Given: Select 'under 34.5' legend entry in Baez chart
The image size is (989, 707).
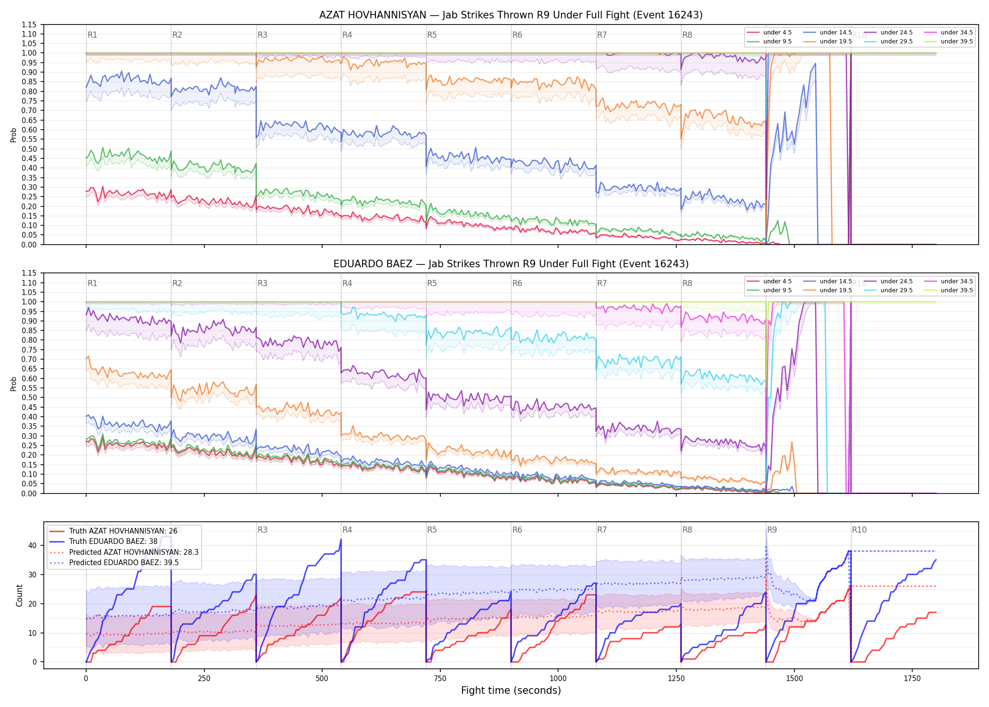Looking at the screenshot, I should (949, 281).
